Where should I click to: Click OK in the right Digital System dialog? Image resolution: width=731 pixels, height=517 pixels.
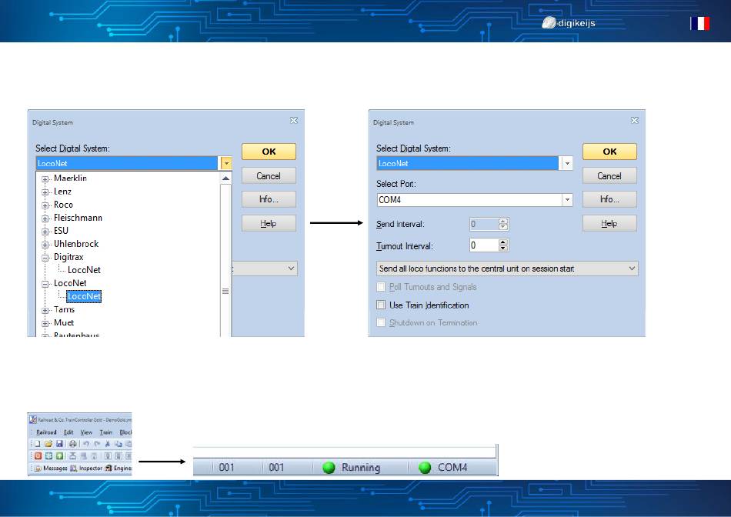pyautogui.click(x=609, y=152)
